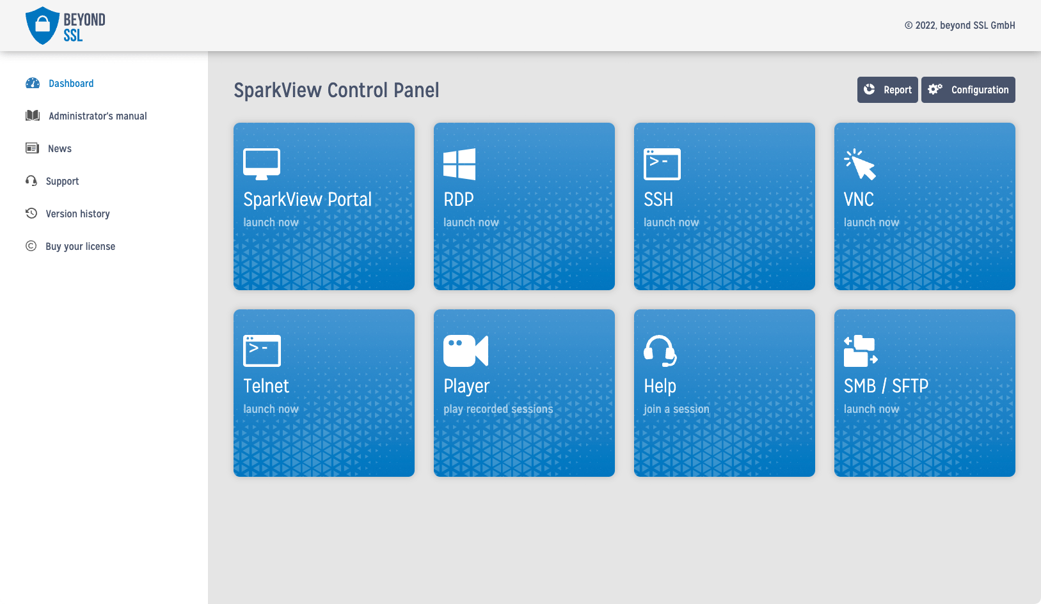The width and height of the screenshot is (1041, 604).
Task: Open the SSH card title
Action: pyautogui.click(x=658, y=199)
